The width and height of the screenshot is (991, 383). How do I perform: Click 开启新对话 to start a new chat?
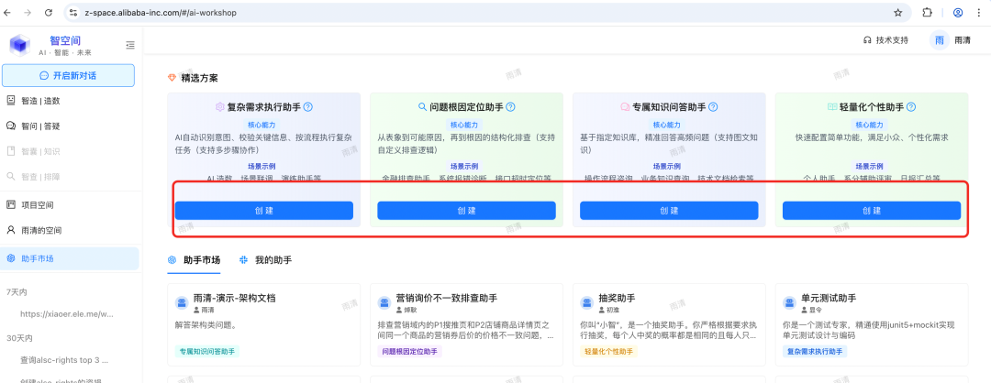[69, 75]
